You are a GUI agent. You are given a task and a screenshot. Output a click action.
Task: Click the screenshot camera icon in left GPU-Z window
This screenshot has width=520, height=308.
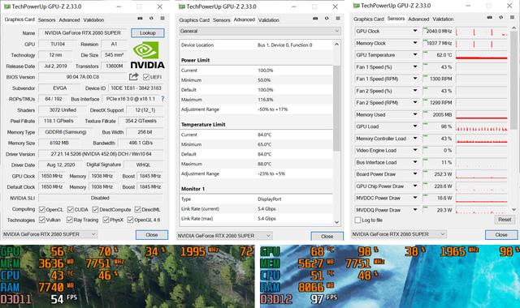click(x=140, y=19)
